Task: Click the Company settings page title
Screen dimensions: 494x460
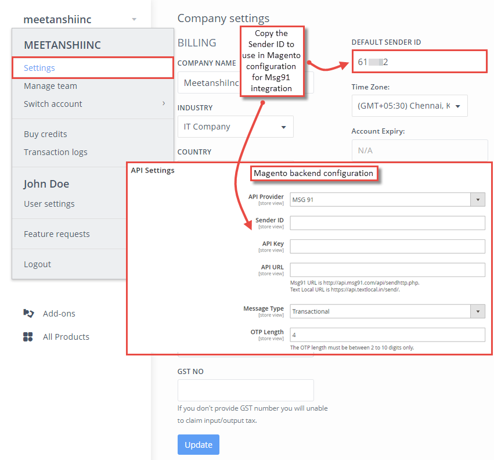Action: click(223, 18)
